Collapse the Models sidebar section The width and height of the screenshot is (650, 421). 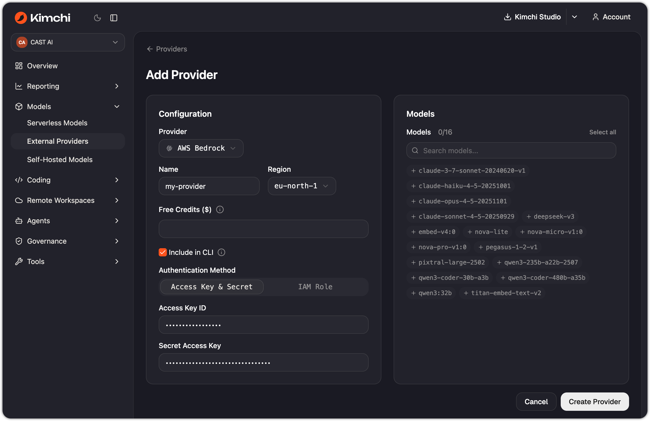point(117,107)
